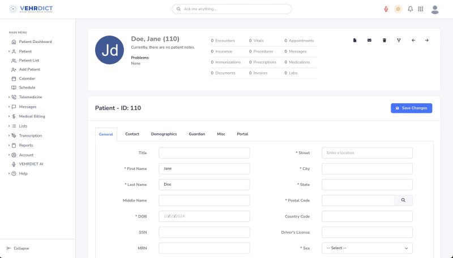Expand the Medical Billing menu
This screenshot has height=258, width=453.
pos(32,116)
